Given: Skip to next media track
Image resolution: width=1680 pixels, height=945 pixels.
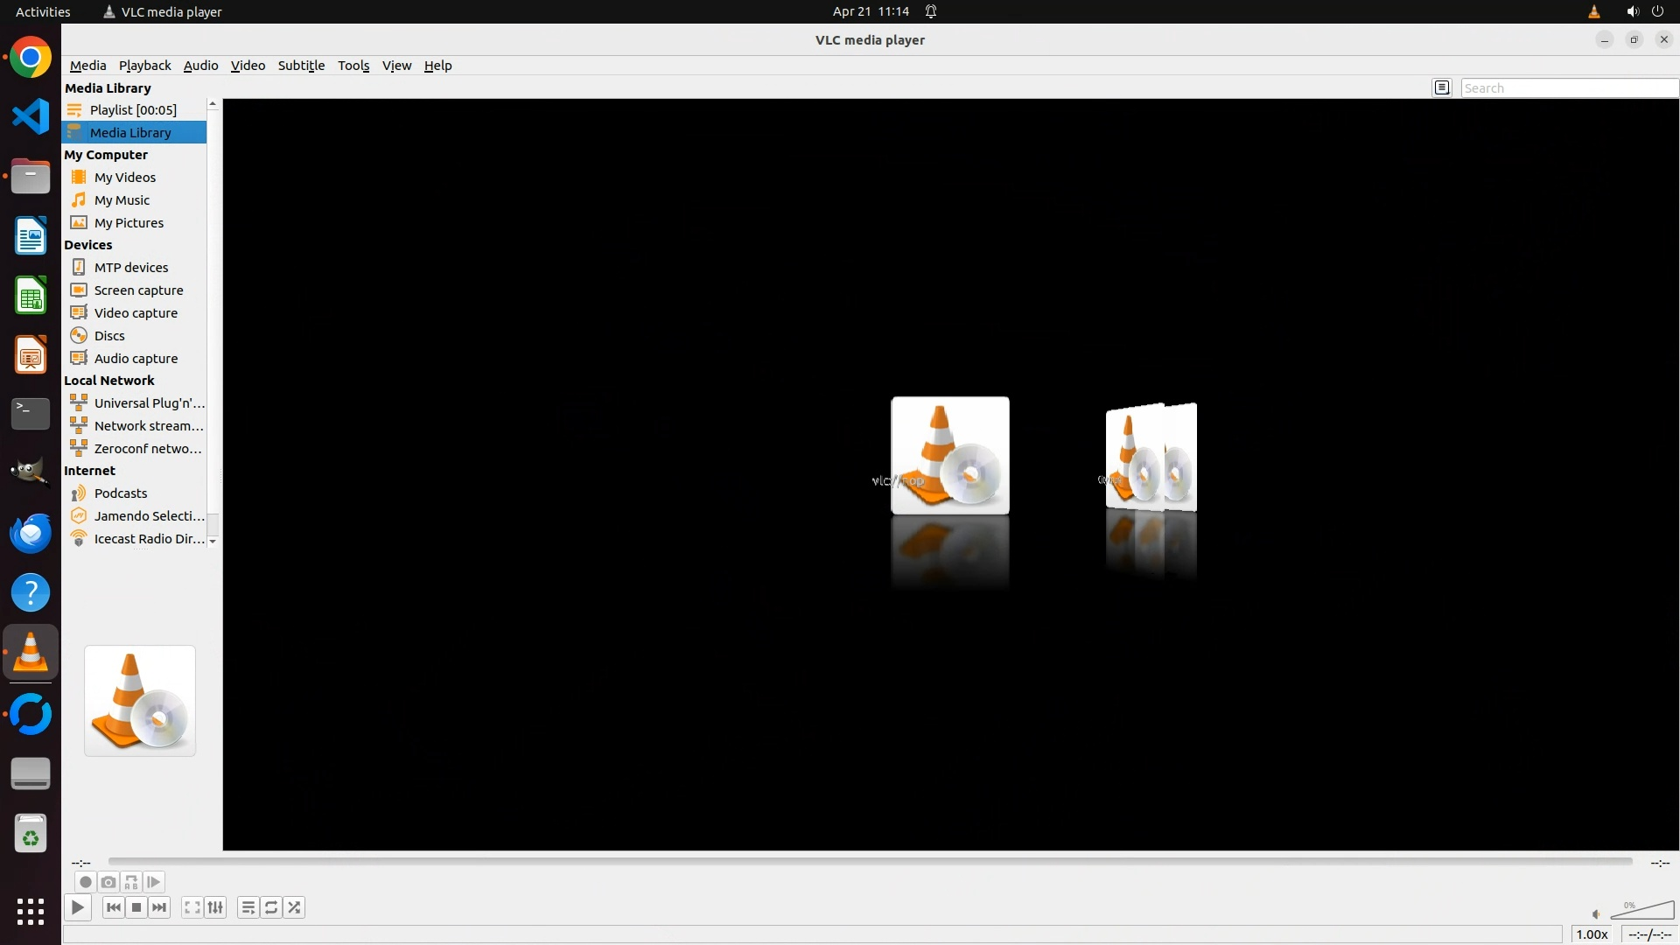Looking at the screenshot, I should [x=159, y=907].
